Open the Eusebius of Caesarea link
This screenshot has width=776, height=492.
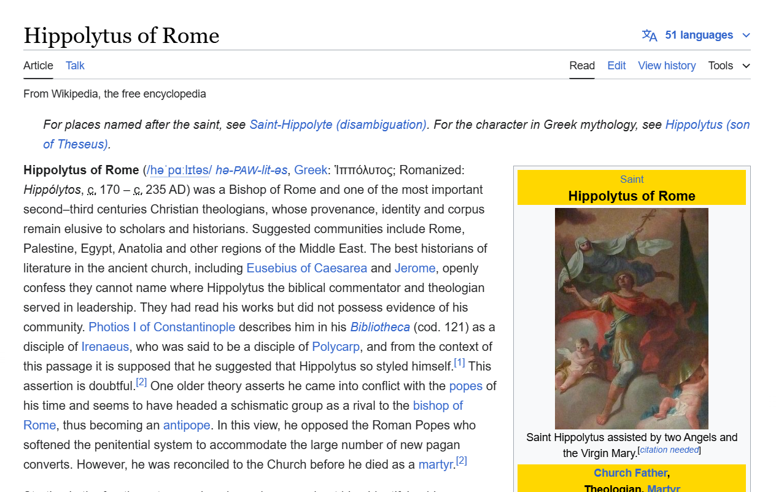pos(307,268)
